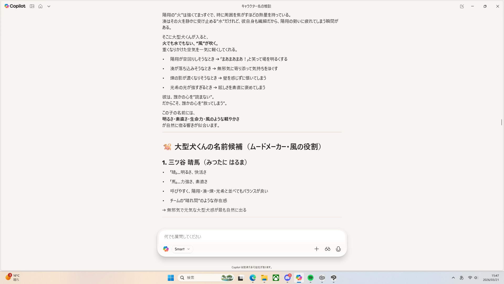Click Copilot logo in message box

[x=166, y=249]
